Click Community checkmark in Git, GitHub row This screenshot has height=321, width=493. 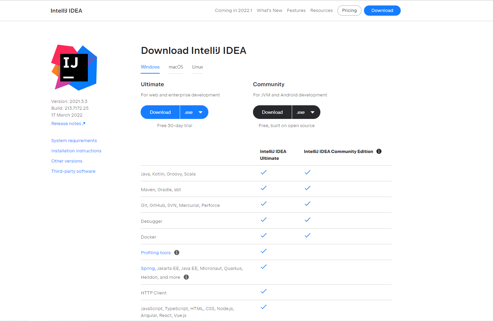tap(307, 204)
